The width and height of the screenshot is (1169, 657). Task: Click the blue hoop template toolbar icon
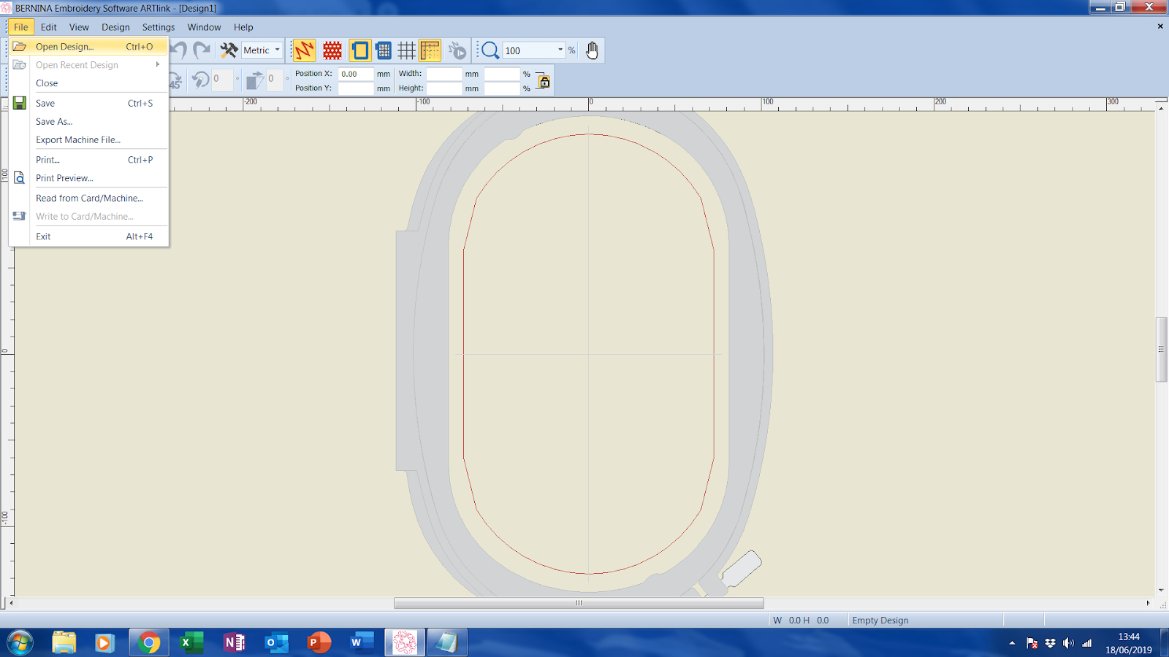click(384, 50)
